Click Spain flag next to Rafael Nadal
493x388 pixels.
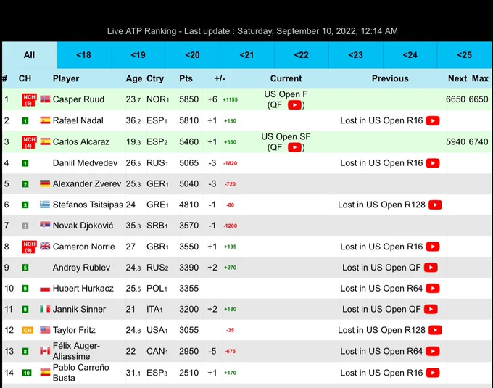coord(45,120)
